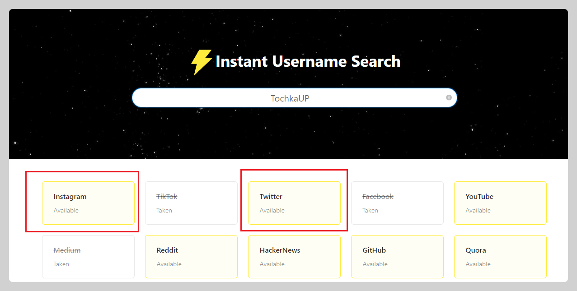The width and height of the screenshot is (577, 291).
Task: Click the Available status under Reddit
Action: coord(169,264)
